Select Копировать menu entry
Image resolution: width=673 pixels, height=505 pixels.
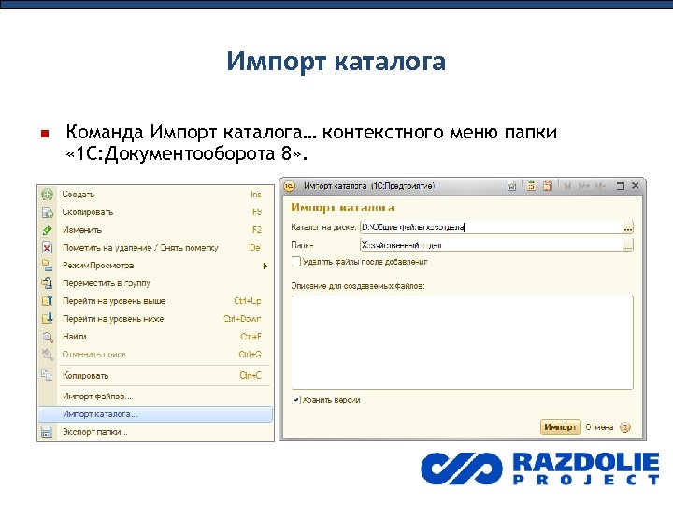tap(156, 376)
